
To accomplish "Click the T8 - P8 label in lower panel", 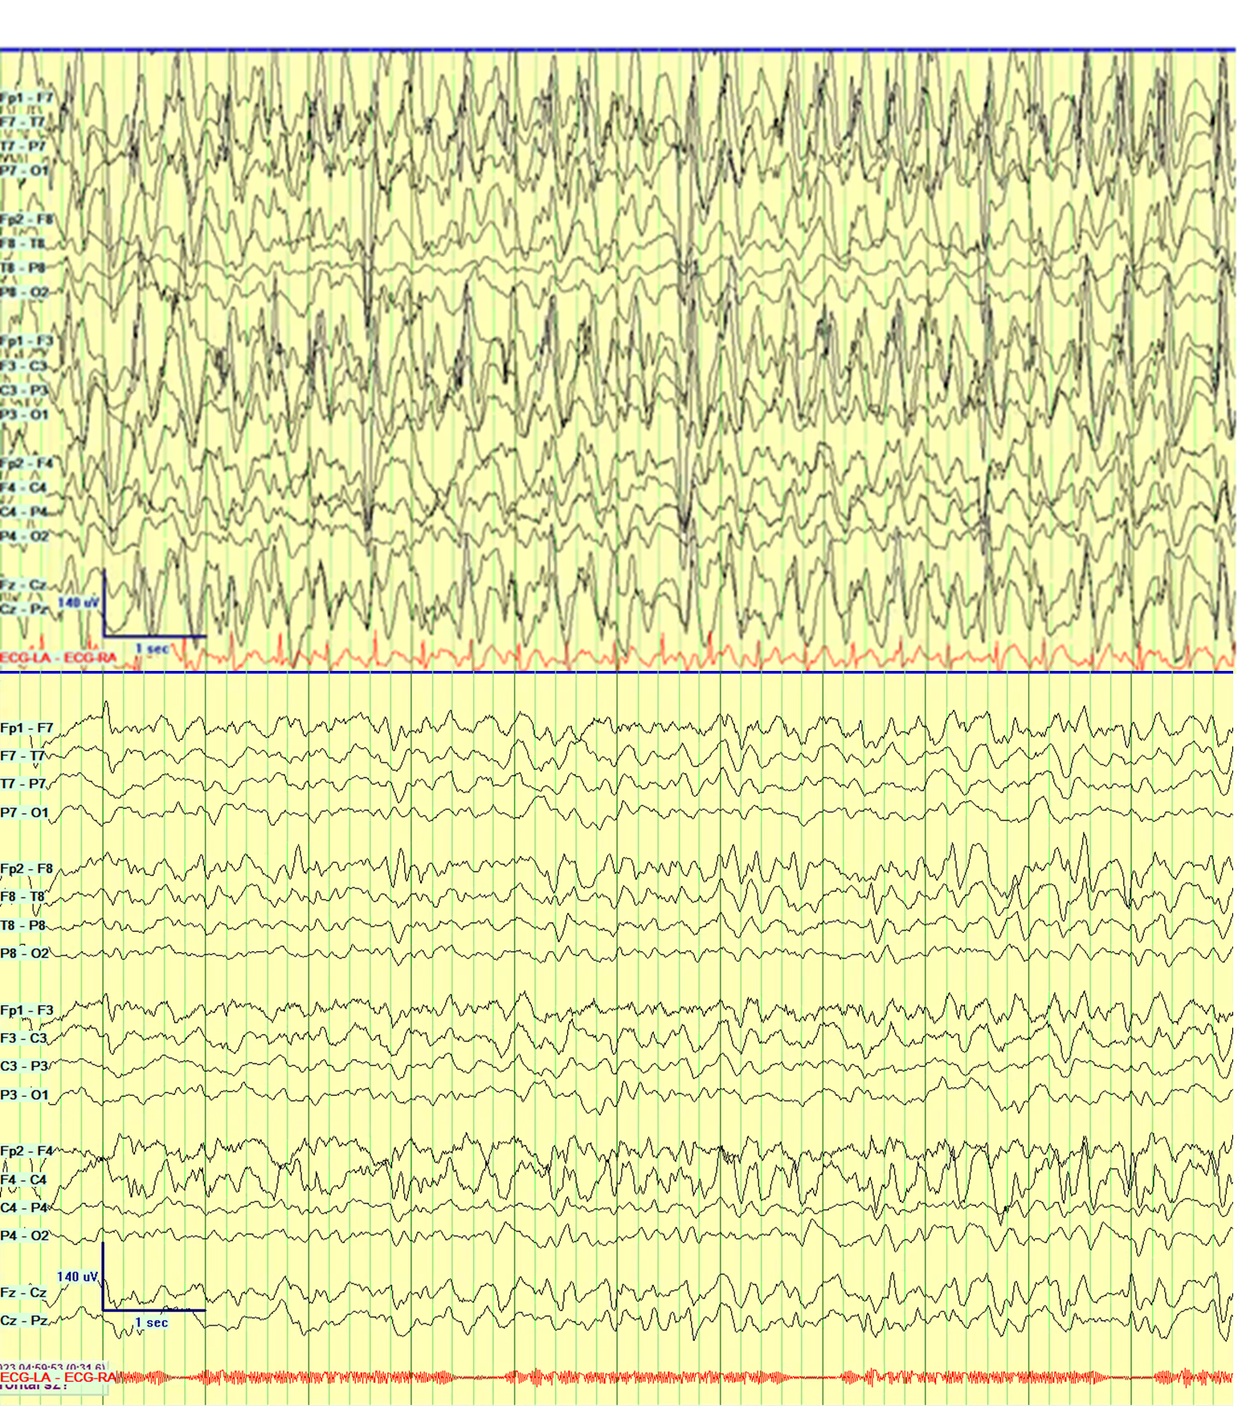I will click(x=23, y=925).
